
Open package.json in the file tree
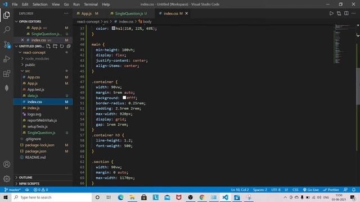coord(35,151)
